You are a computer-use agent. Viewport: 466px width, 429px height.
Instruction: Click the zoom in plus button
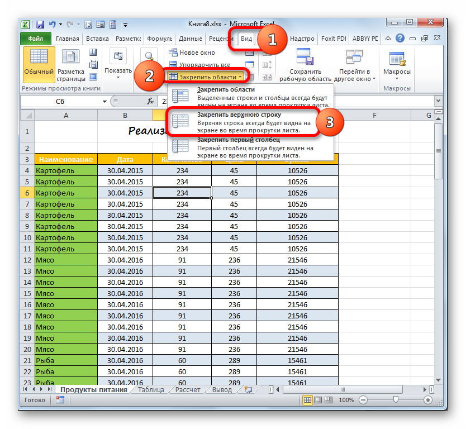[428, 400]
